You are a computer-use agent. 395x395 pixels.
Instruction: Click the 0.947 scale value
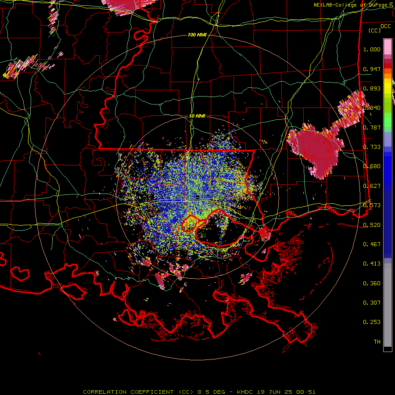pos(372,69)
